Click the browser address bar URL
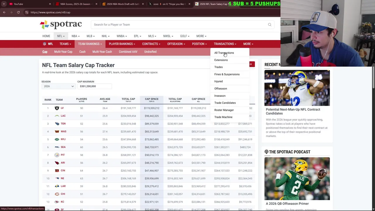This screenshot has width=375, height=211. (x=50, y=12)
